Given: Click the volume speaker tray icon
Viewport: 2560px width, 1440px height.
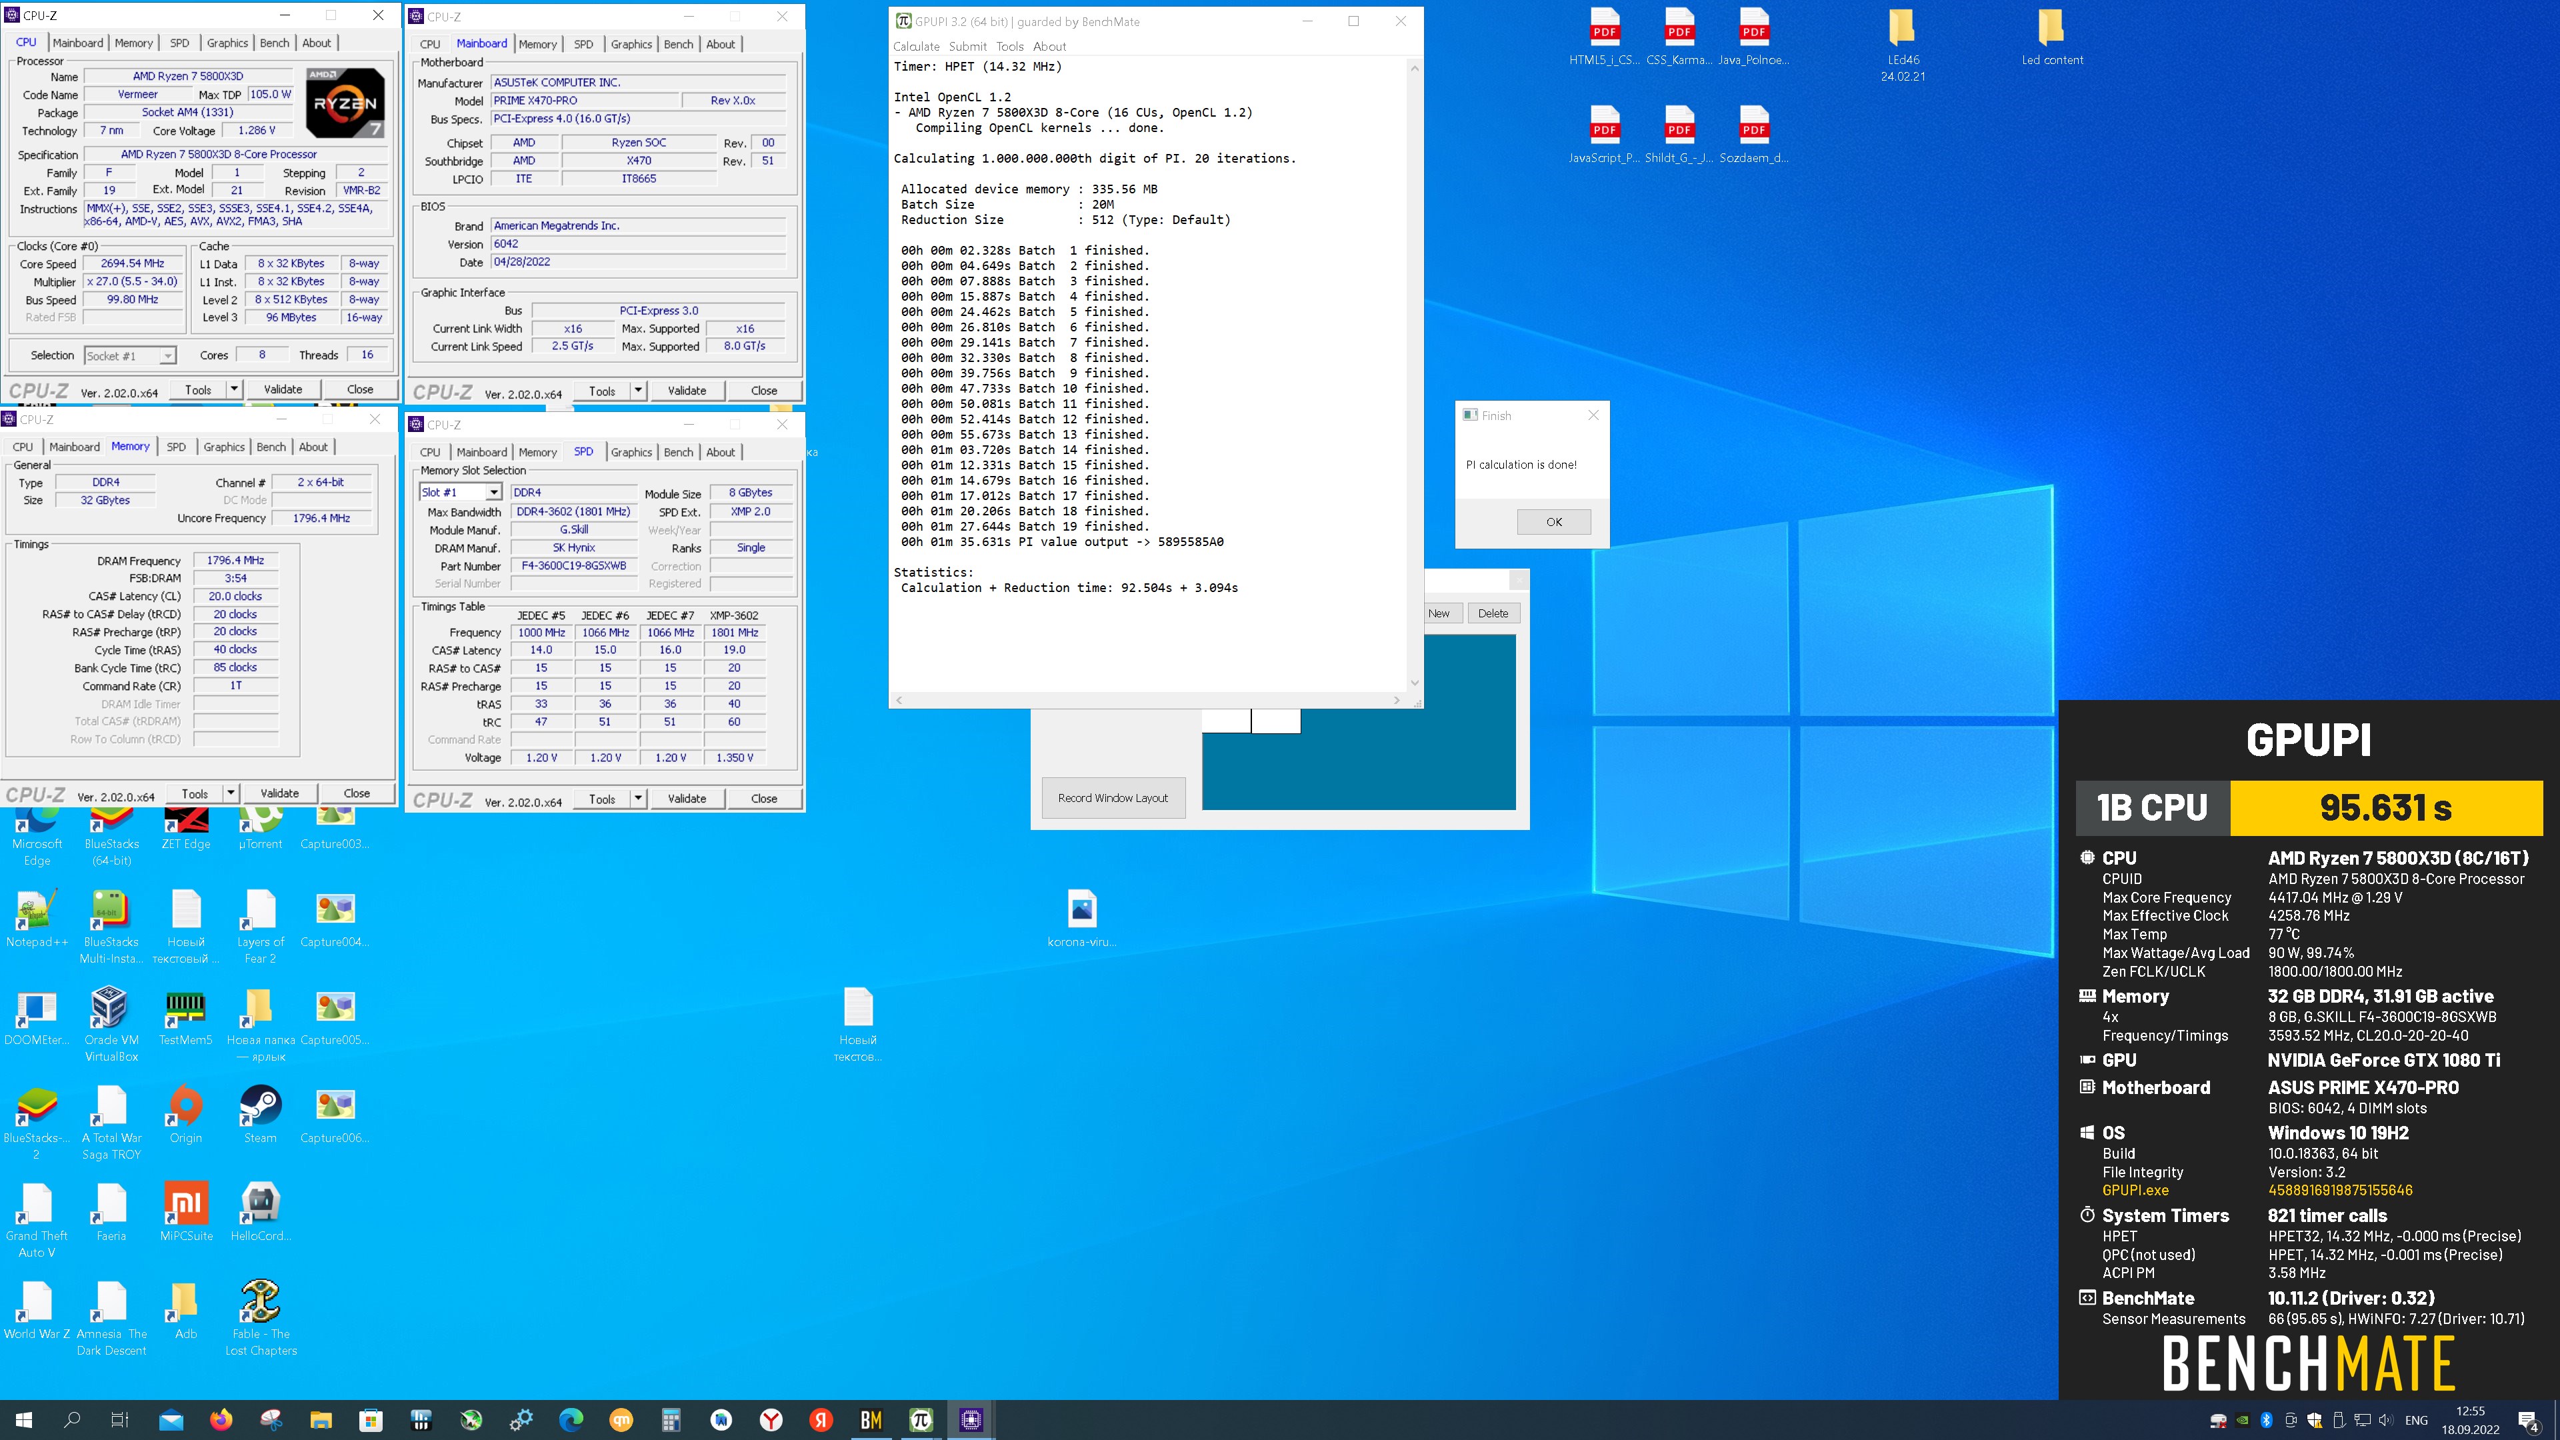Looking at the screenshot, I should [x=2386, y=1420].
